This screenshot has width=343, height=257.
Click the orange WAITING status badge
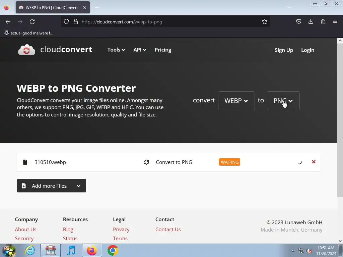coord(229,162)
